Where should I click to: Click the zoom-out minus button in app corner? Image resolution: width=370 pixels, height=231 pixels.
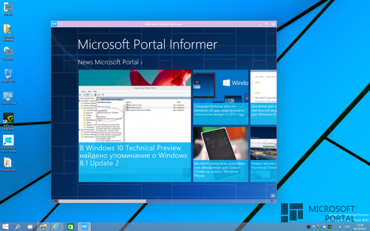pyautogui.click(x=272, y=196)
